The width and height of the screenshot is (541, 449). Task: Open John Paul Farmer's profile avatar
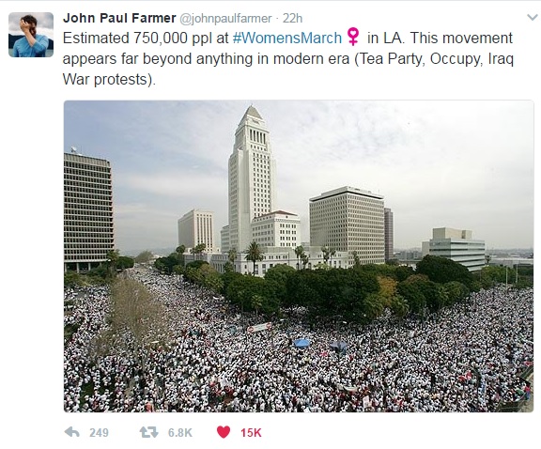pos(31,35)
